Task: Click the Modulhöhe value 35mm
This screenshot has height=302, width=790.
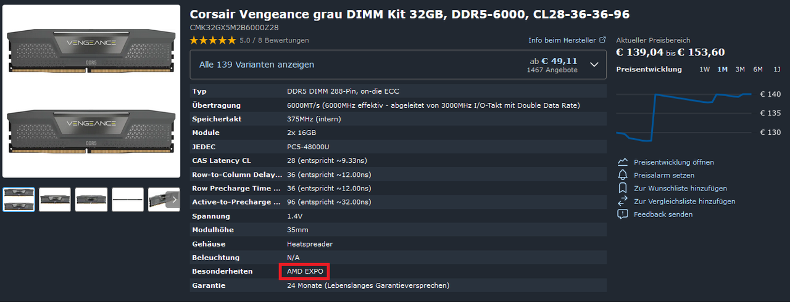Action: pos(297,230)
